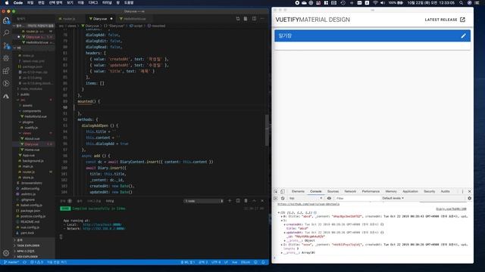Open the terminal selector dropdown
The image size is (485, 272).
(x=204, y=201)
